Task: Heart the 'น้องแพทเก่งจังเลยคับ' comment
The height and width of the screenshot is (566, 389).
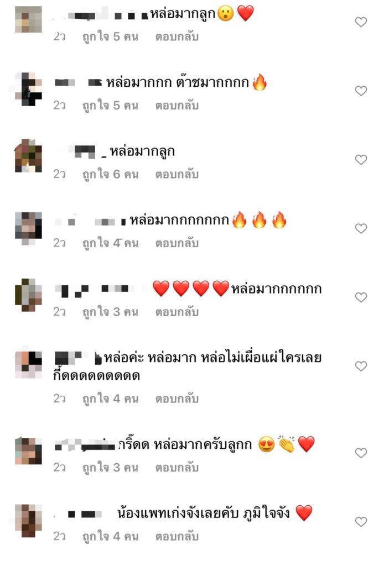Action: (361, 522)
